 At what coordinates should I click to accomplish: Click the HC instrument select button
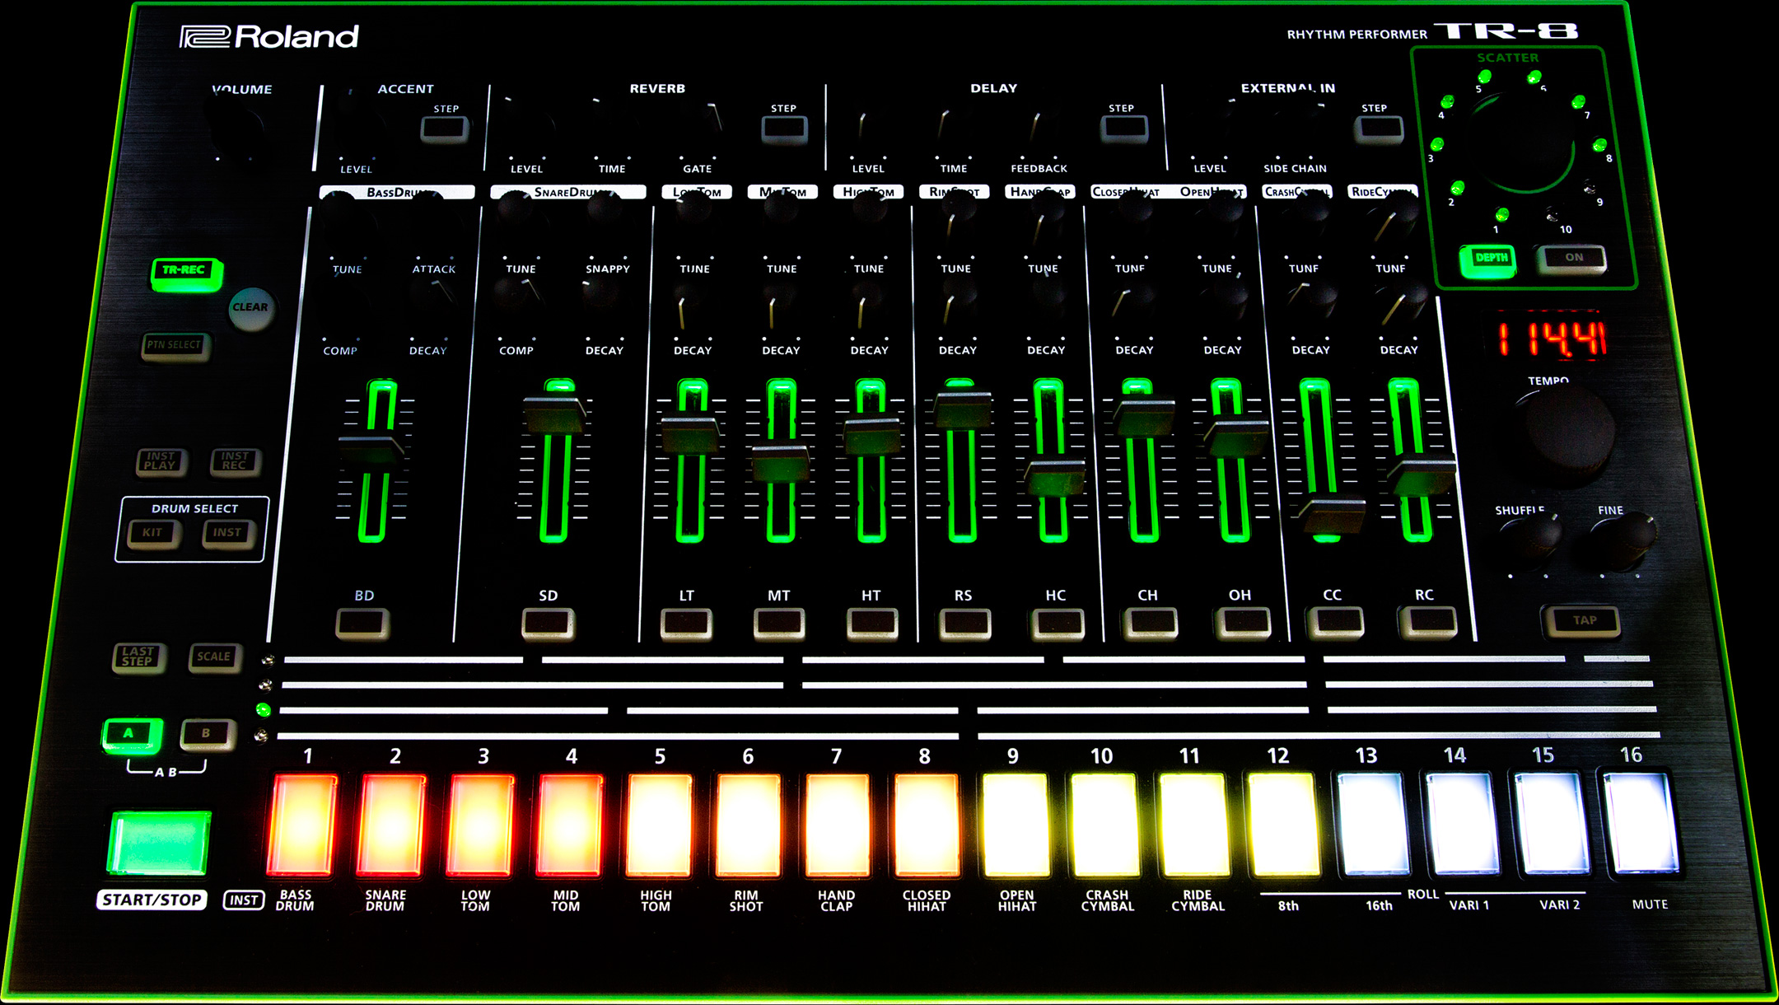tap(1058, 624)
